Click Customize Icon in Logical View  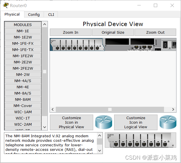(136, 122)
